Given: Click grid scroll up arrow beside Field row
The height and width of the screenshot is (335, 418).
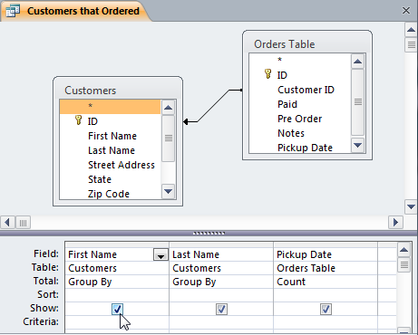Looking at the screenshot, I should click(x=403, y=250).
